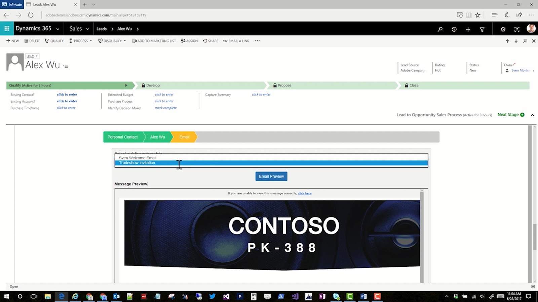The image size is (538, 302).
Task: Expand the chevron after Alex Wu breadcrumb
Action: pos(138,29)
